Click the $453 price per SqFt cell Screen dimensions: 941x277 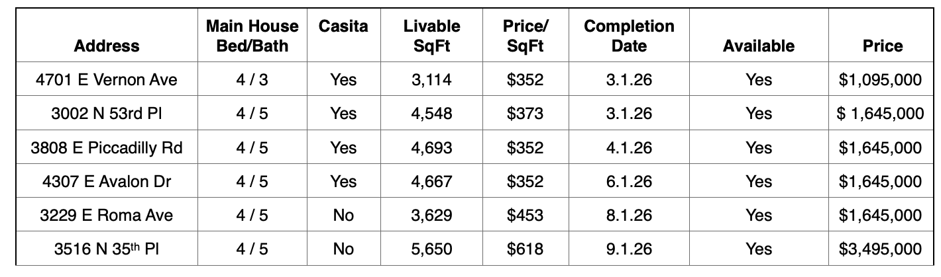click(x=525, y=215)
